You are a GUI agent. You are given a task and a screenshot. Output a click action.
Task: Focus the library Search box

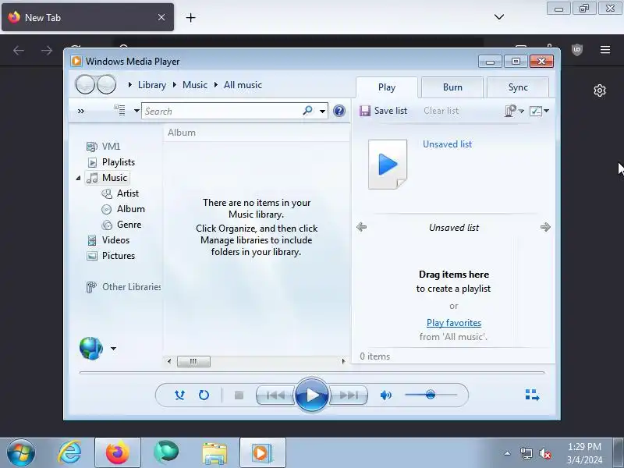pyautogui.click(x=223, y=111)
